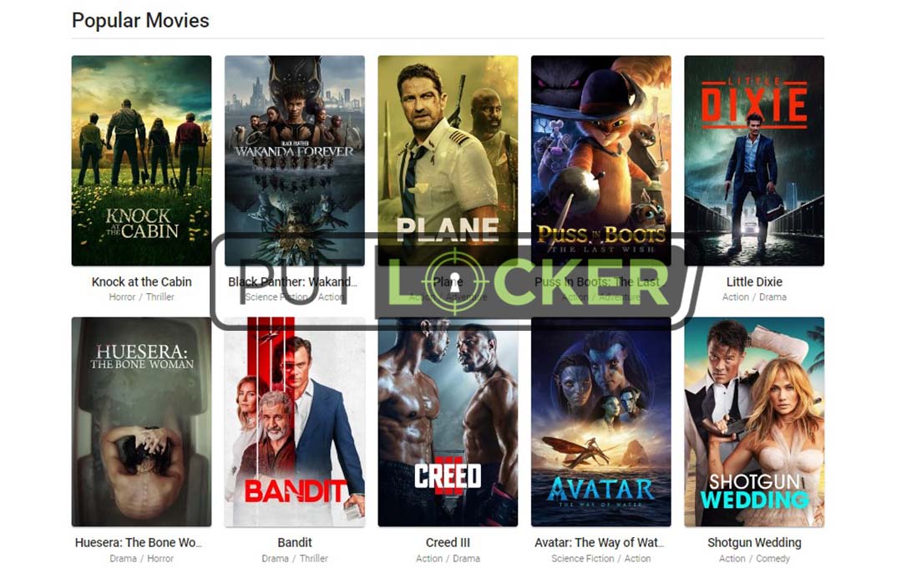Select the Avatar Way of Water poster

coord(601,422)
